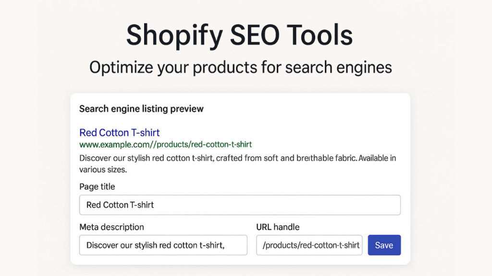492x276 pixels.
Task: Click the Page title field text Red Cotton T-shirt
Action: click(x=119, y=205)
